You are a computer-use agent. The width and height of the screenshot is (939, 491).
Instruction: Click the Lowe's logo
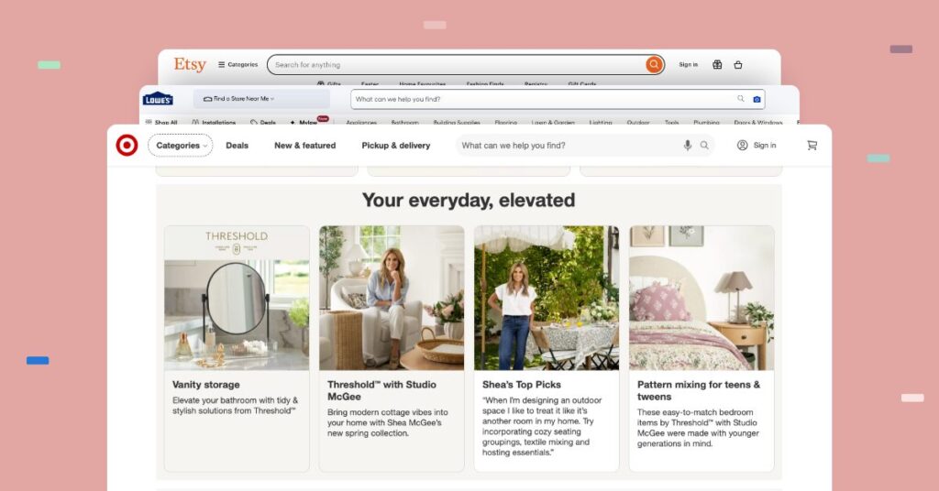click(158, 99)
